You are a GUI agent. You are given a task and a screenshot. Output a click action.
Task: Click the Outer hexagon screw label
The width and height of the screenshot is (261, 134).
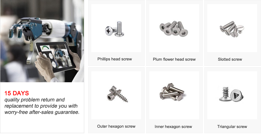coord(116,126)
